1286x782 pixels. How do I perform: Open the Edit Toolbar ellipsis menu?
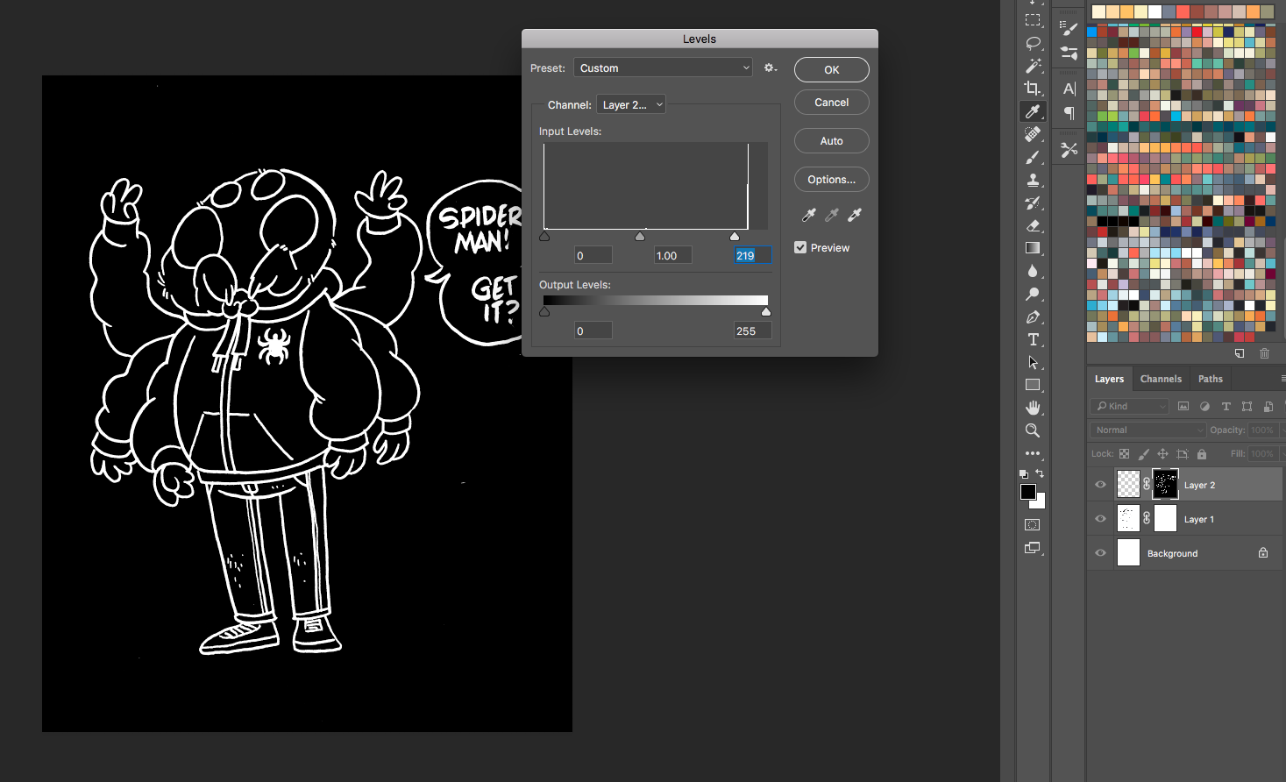1033,453
